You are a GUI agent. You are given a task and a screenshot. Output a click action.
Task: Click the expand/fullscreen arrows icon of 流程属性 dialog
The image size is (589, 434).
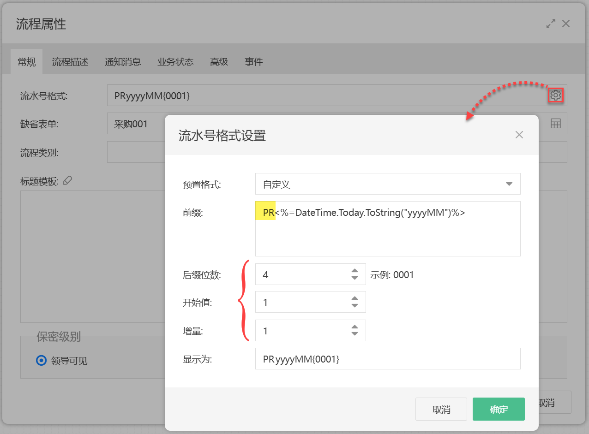coord(550,23)
